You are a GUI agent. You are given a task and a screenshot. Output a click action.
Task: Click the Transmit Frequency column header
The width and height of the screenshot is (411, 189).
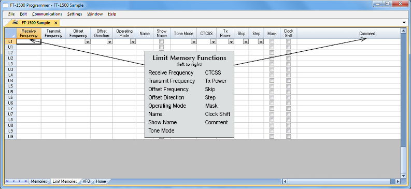tap(53, 33)
